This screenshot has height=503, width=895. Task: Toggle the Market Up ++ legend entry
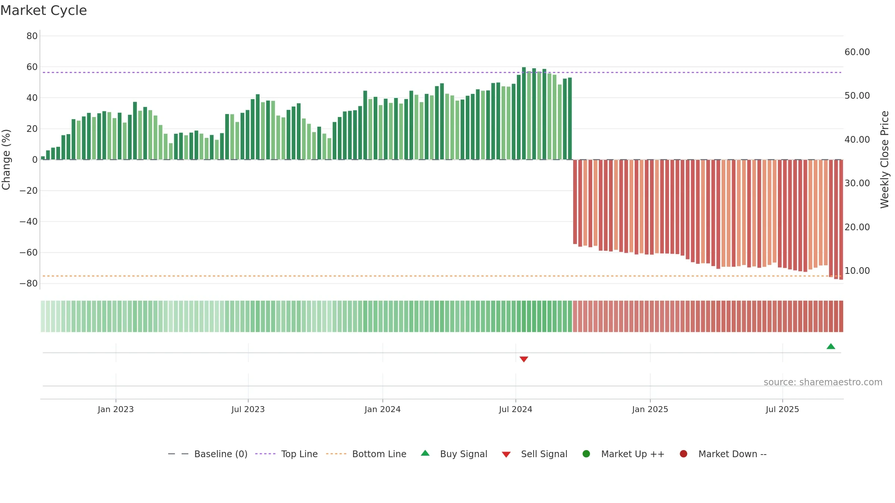click(624, 454)
